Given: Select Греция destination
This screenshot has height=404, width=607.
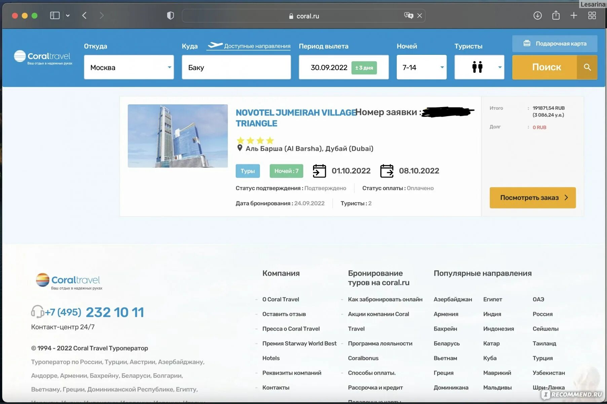Looking at the screenshot, I should 444,373.
